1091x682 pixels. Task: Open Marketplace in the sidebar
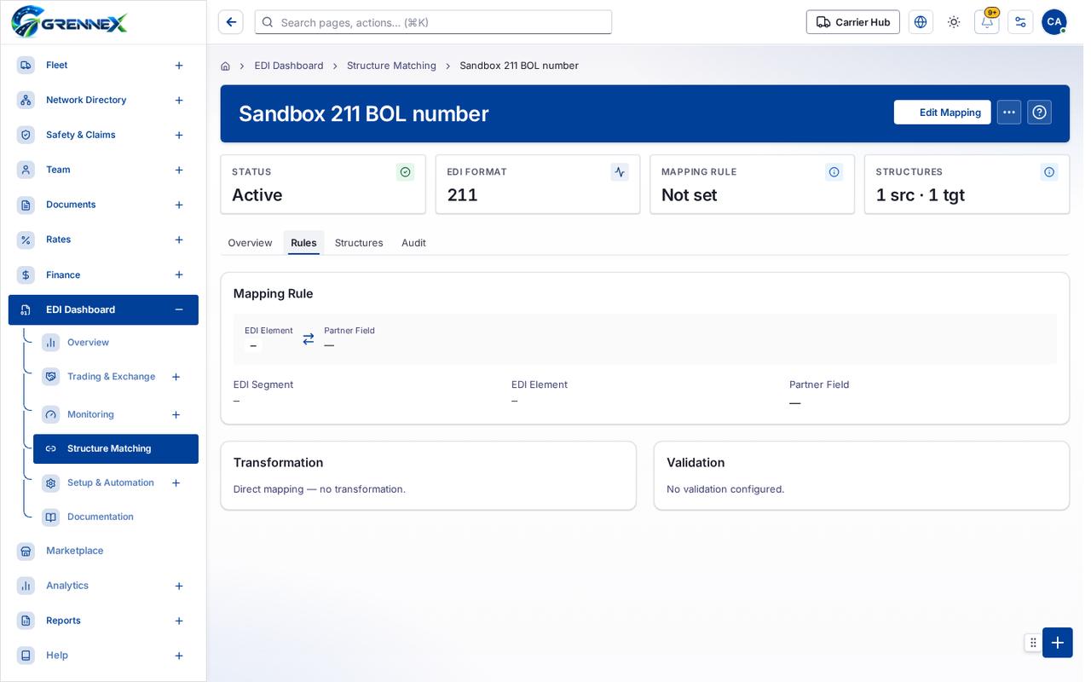(x=103, y=552)
